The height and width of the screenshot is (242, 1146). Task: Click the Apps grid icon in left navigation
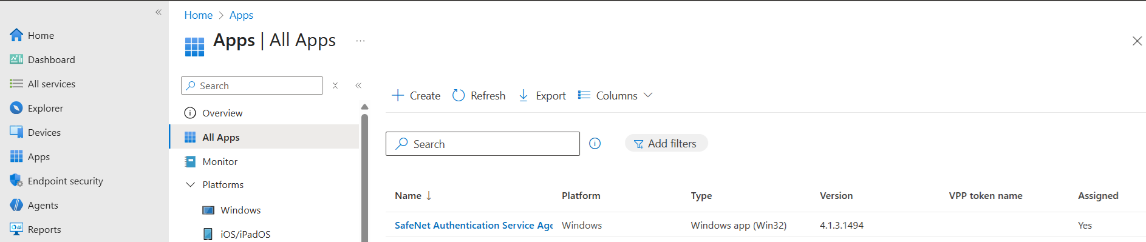coord(16,156)
